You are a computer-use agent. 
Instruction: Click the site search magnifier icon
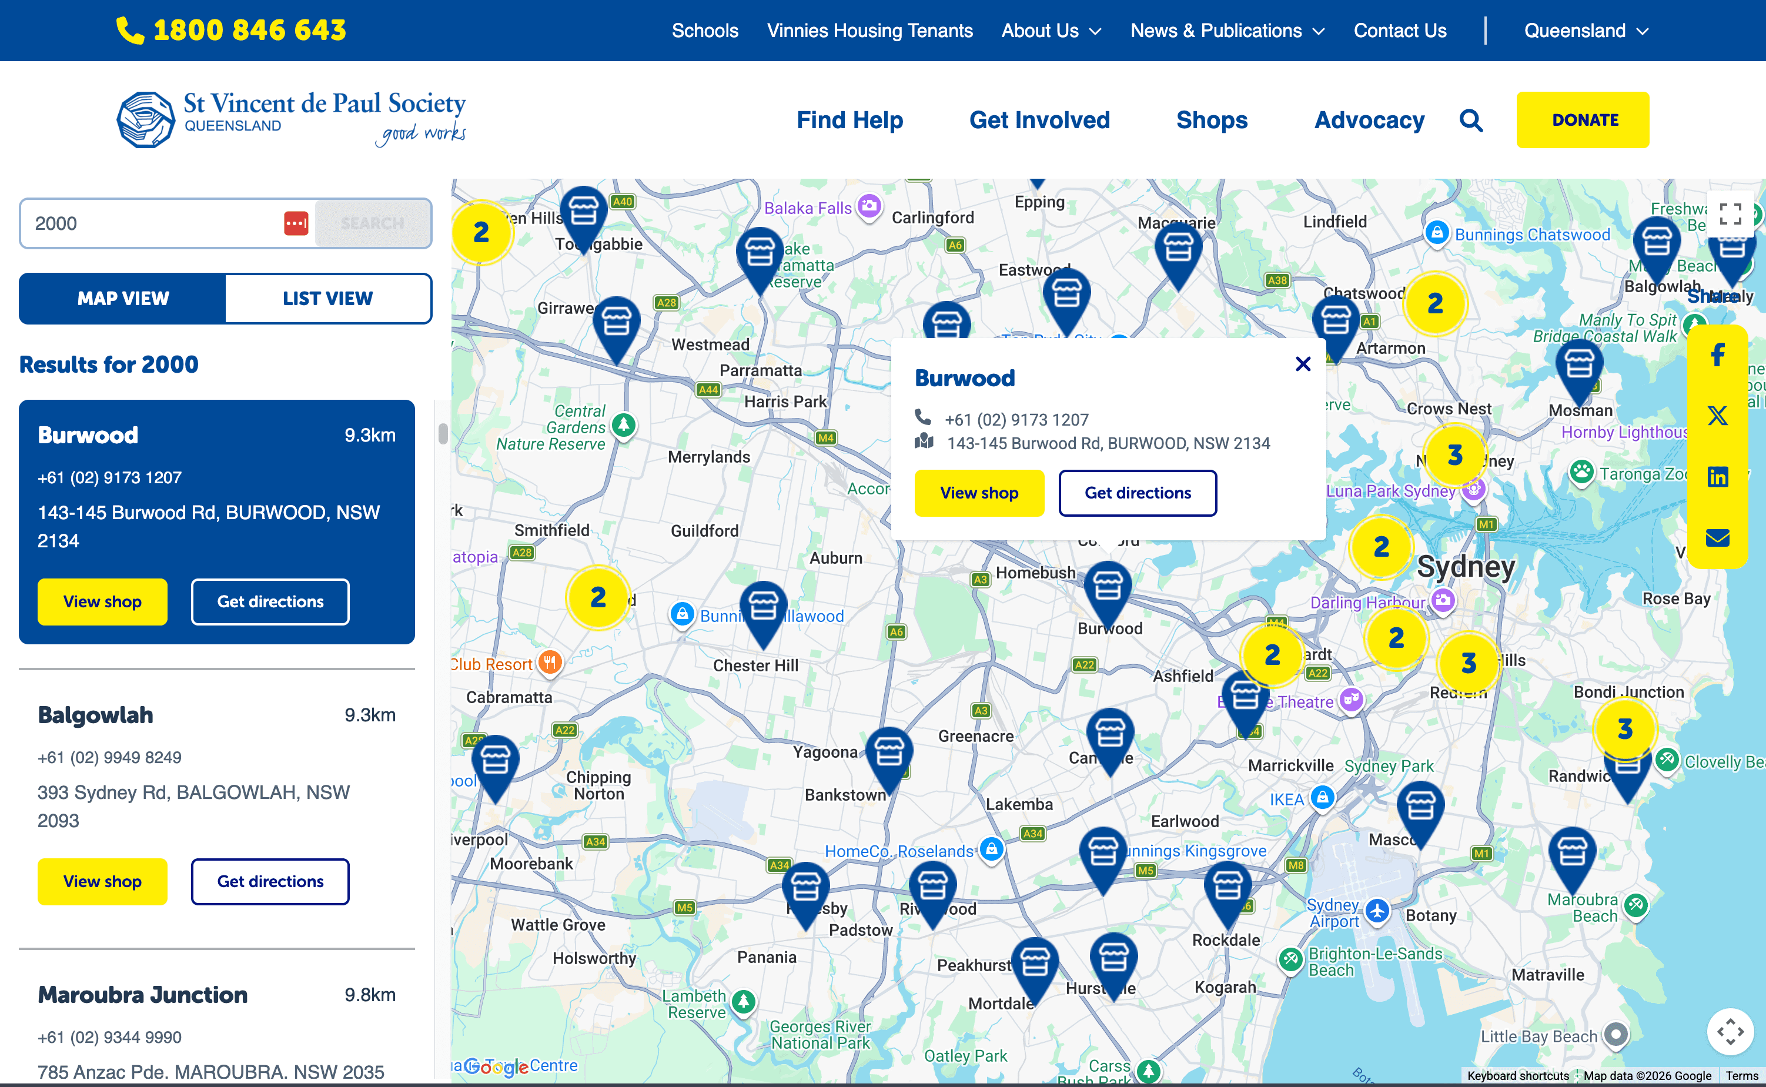(x=1470, y=120)
